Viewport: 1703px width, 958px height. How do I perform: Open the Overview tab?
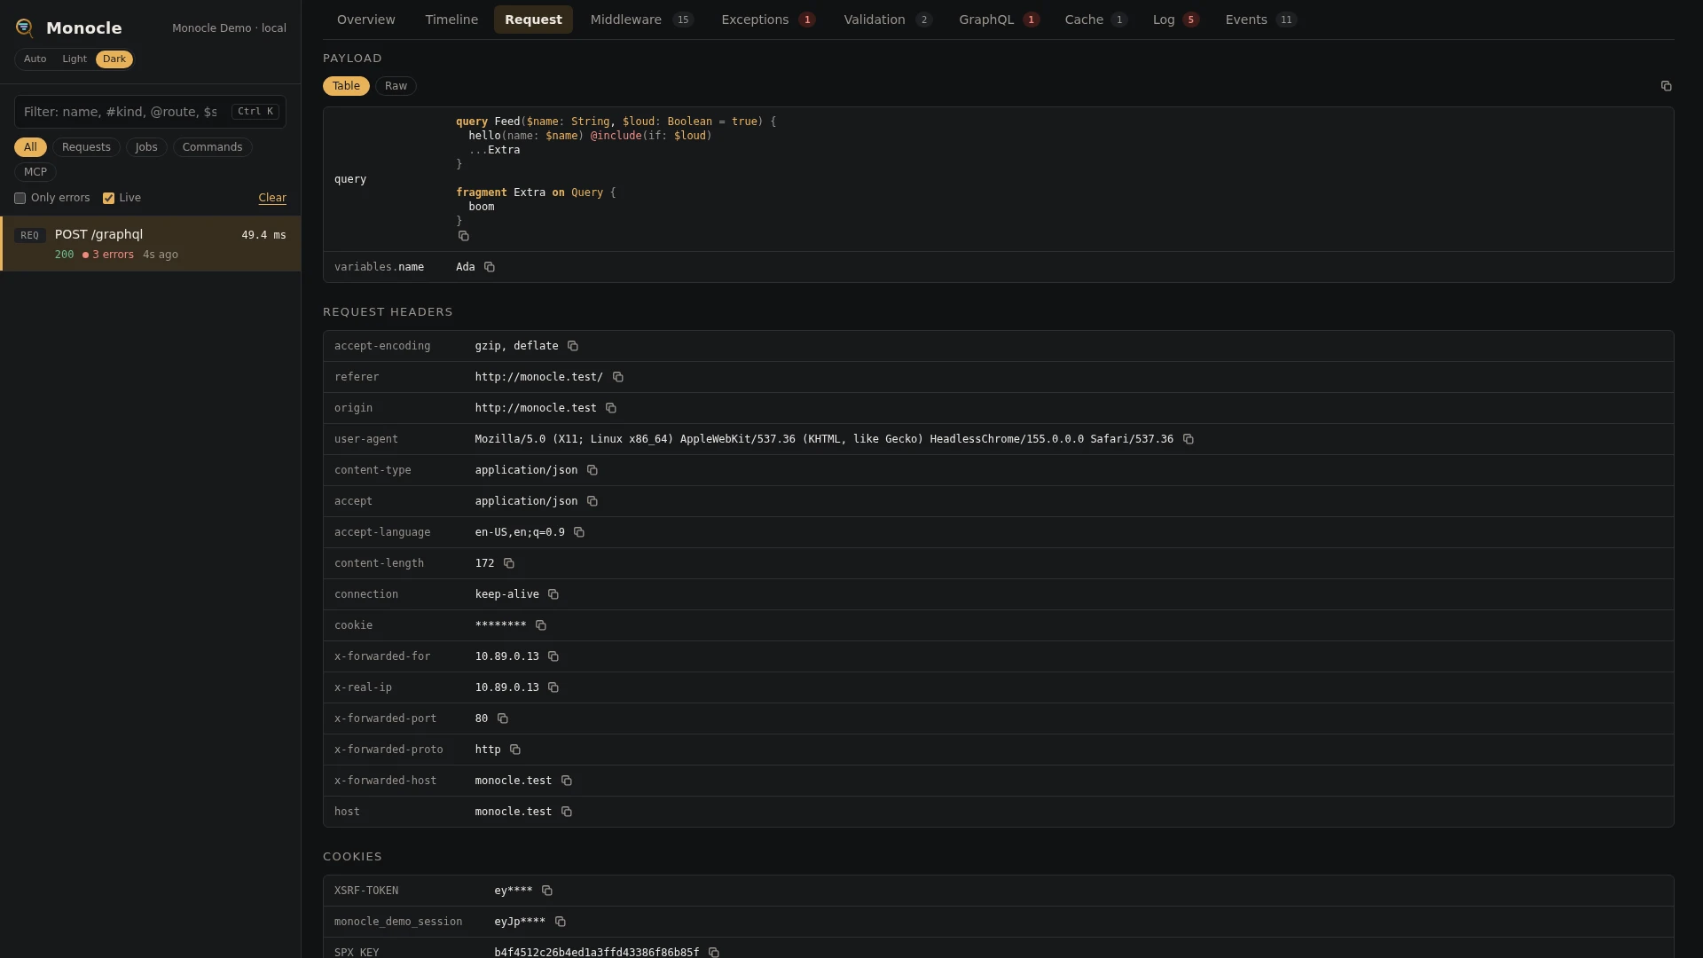(366, 20)
